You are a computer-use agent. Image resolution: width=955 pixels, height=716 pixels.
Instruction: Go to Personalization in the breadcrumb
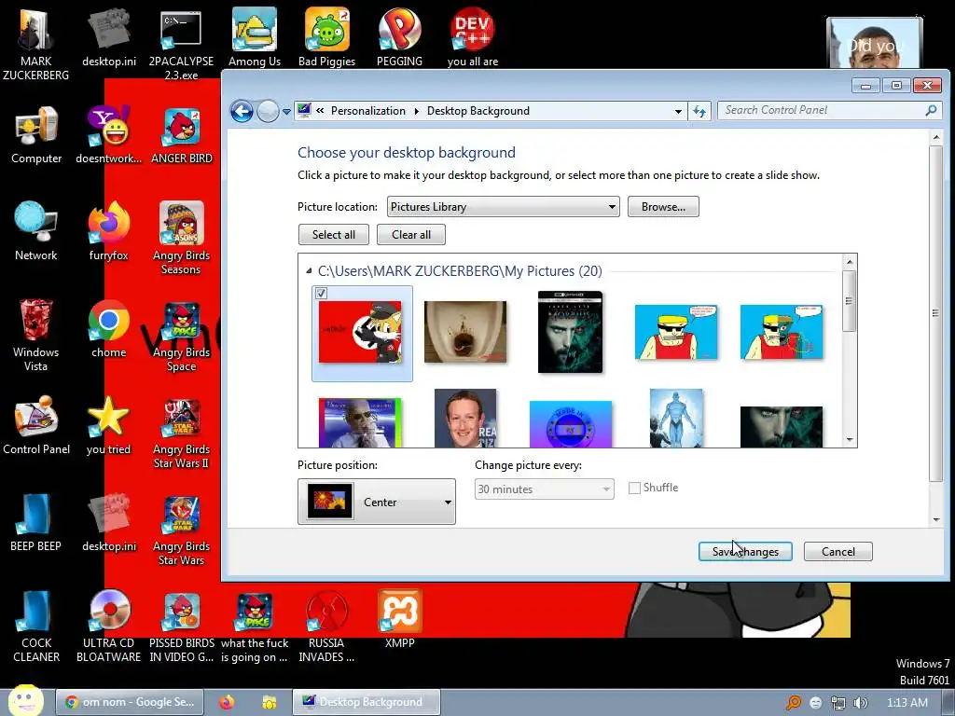click(367, 111)
